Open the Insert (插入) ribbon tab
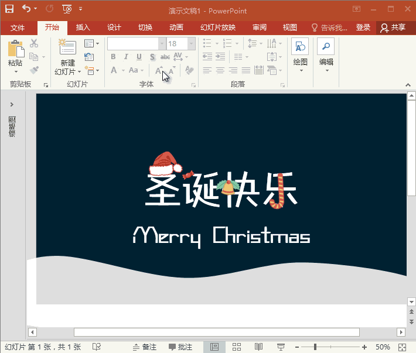 tap(83, 28)
